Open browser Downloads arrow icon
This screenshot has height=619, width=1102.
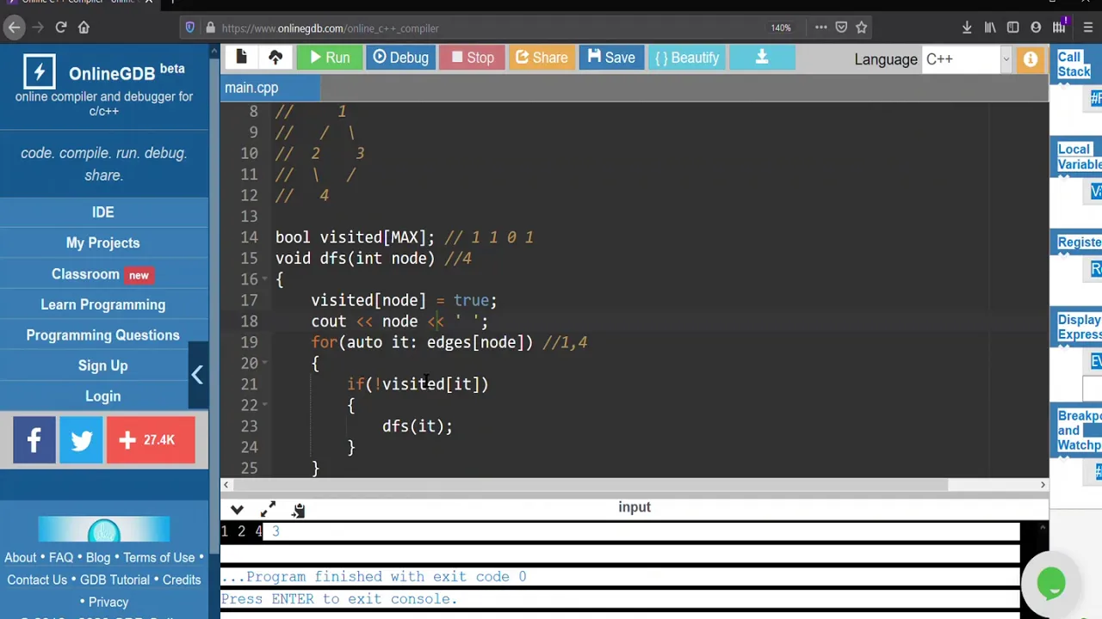(967, 28)
